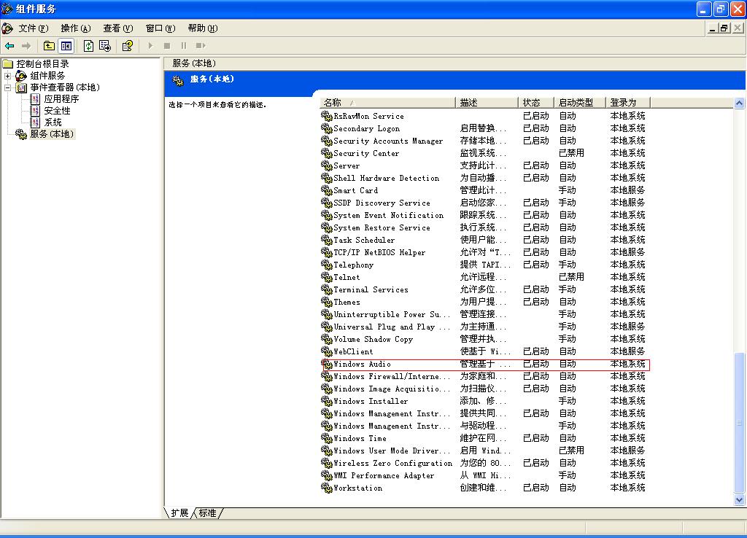Click the gear icon beside Windows Audio

(x=326, y=364)
